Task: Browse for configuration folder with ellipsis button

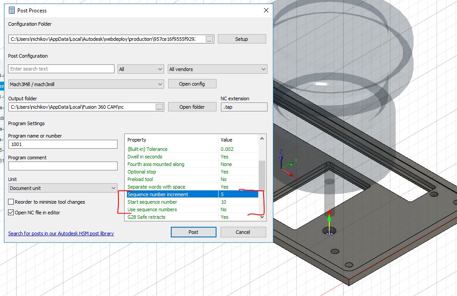Action: 210,39
